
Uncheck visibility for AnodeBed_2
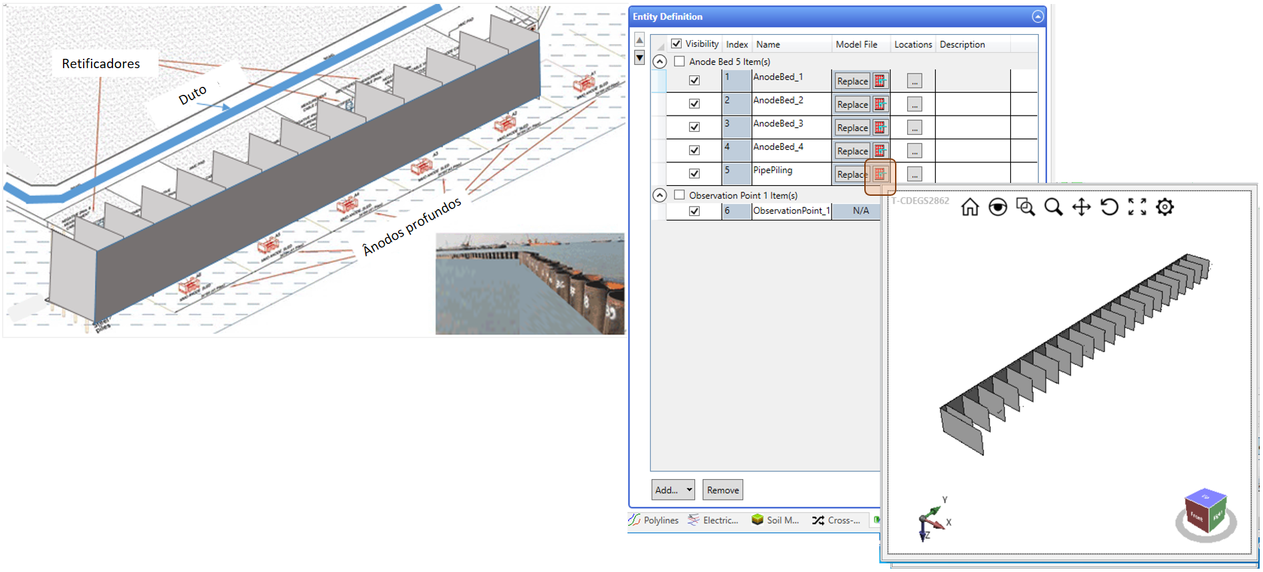tap(694, 104)
